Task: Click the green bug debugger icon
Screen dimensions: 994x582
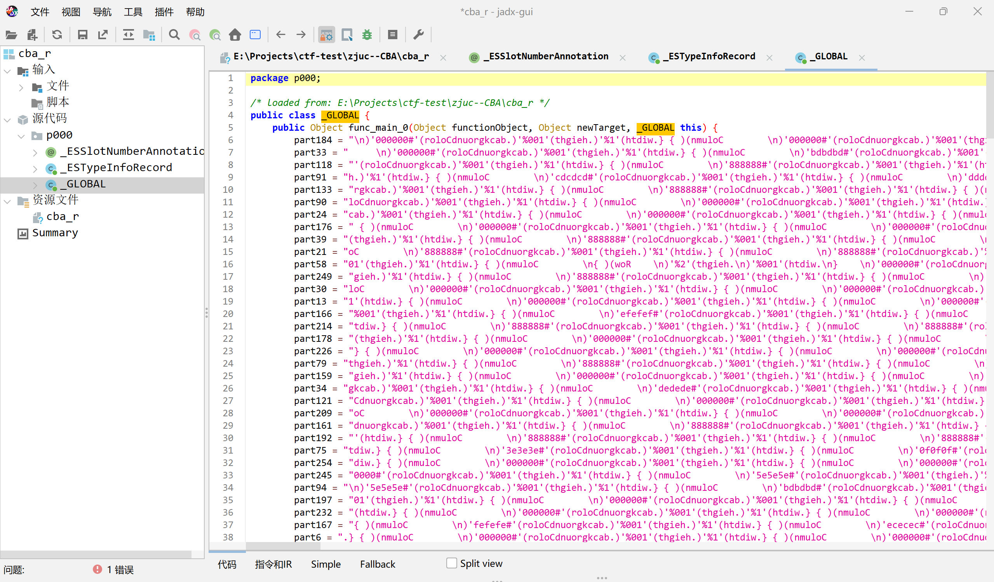Action: point(367,35)
